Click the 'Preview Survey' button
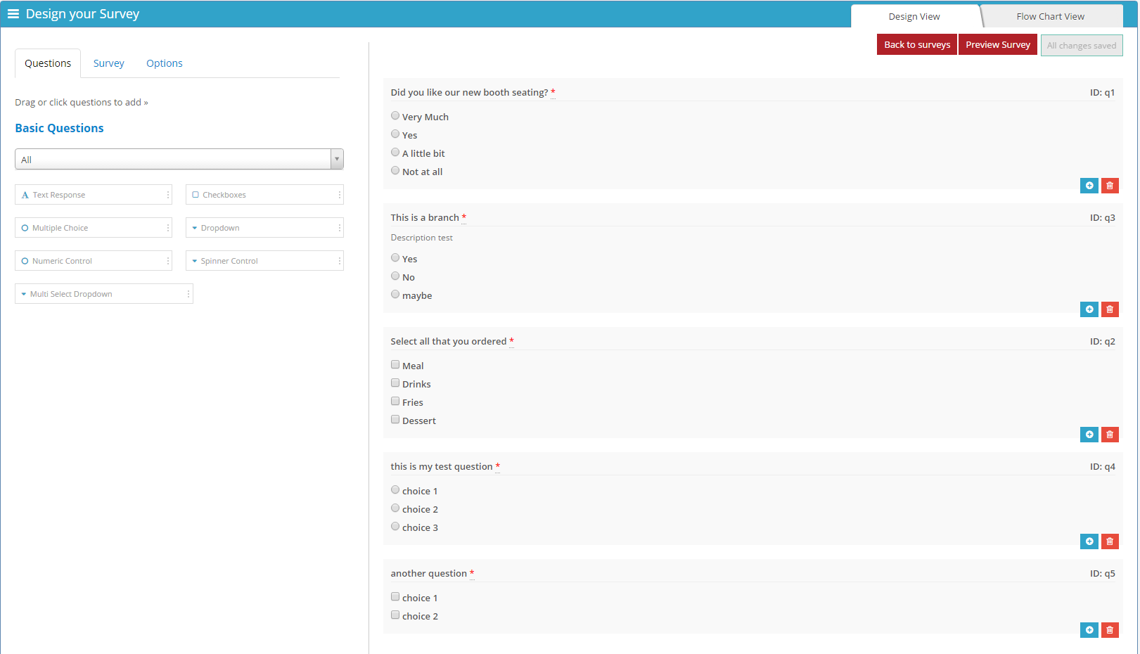1140x654 pixels. tap(998, 44)
